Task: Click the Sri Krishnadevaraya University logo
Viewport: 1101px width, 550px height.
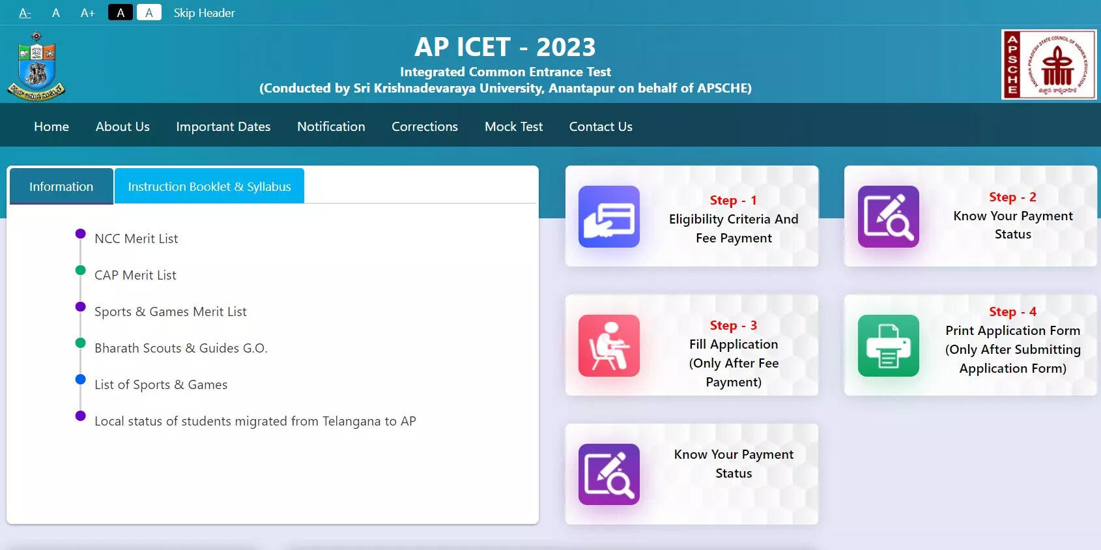Action: 36,66
